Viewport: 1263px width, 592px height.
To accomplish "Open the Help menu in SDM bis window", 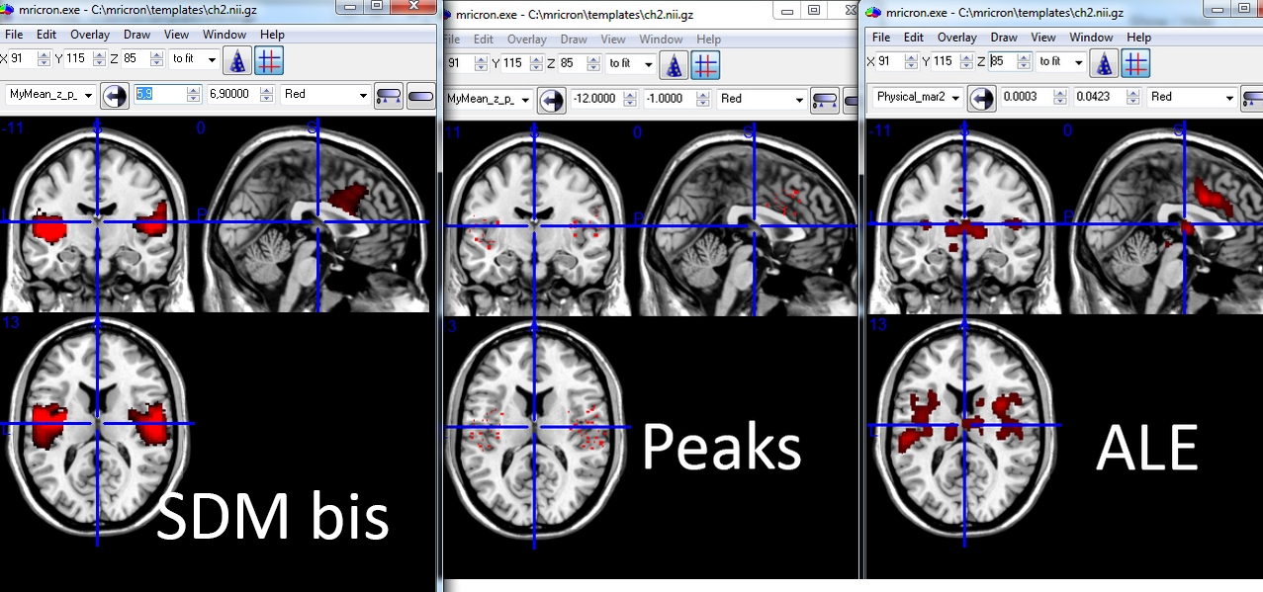I will pos(272,35).
